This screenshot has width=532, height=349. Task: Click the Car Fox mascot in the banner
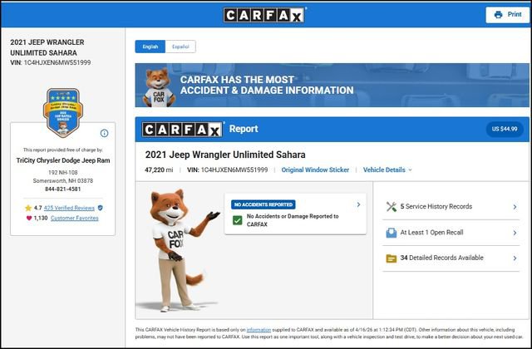click(159, 87)
